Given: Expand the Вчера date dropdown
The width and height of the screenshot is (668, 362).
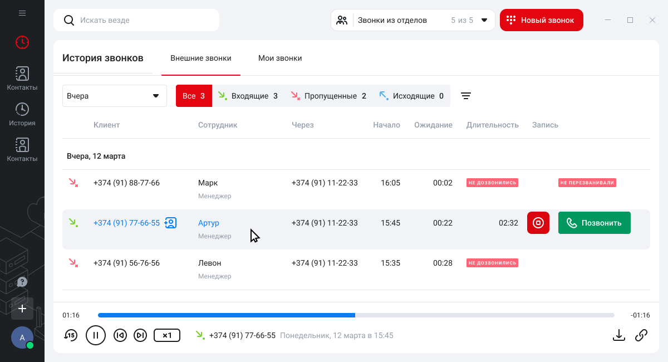Looking at the screenshot, I should tap(114, 96).
